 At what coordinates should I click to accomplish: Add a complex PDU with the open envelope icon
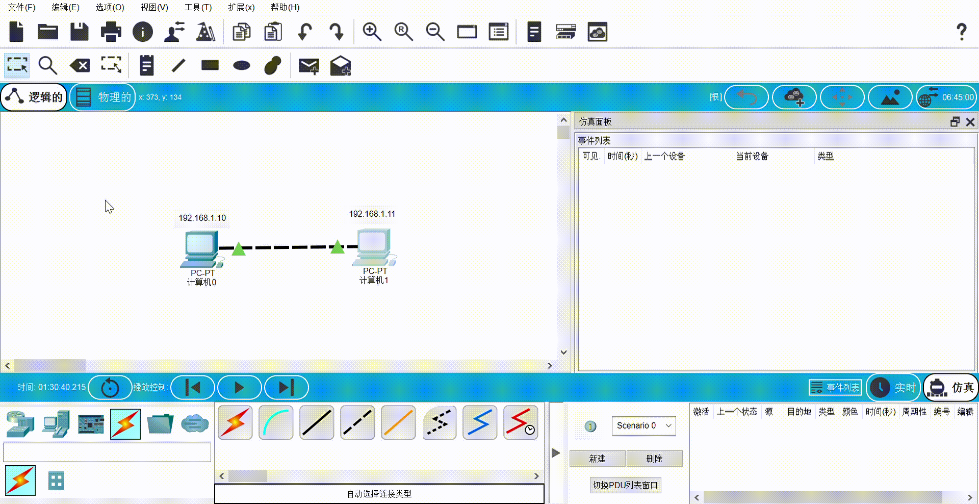pyautogui.click(x=340, y=65)
